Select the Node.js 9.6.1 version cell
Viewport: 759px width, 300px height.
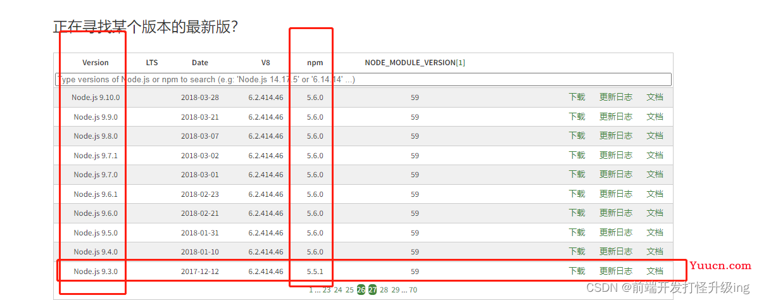pos(96,194)
